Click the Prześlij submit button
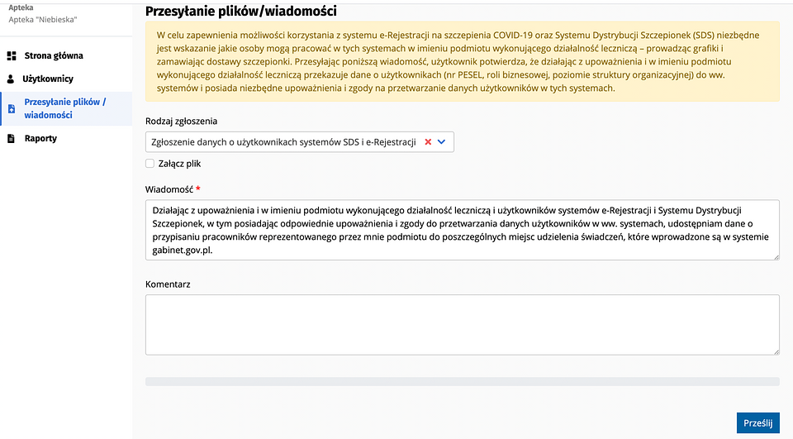This screenshot has height=439, width=793. (757, 422)
